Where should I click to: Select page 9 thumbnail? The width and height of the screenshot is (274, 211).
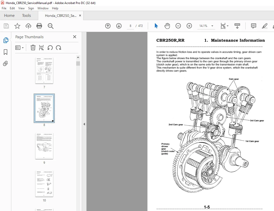tap(44, 146)
